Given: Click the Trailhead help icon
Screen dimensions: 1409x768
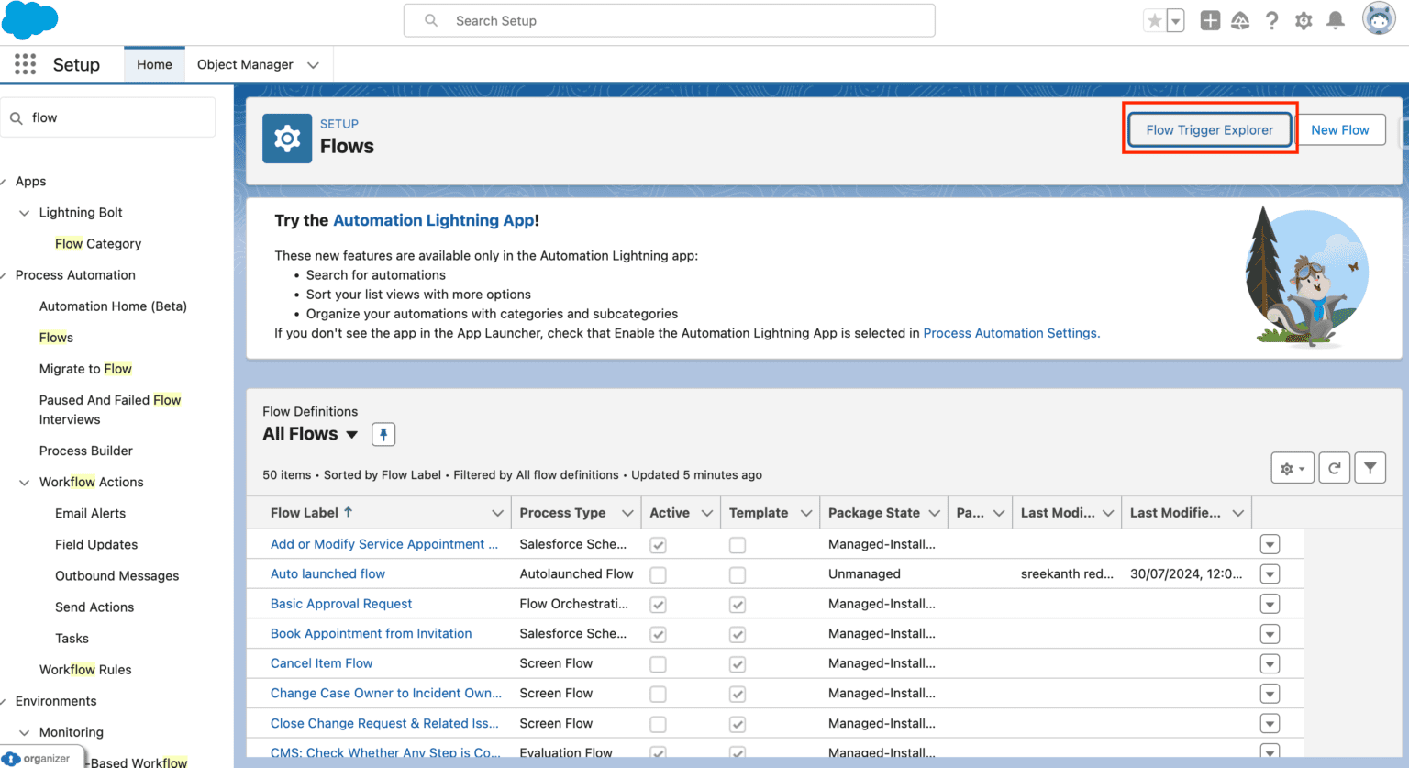Looking at the screenshot, I should point(1240,19).
